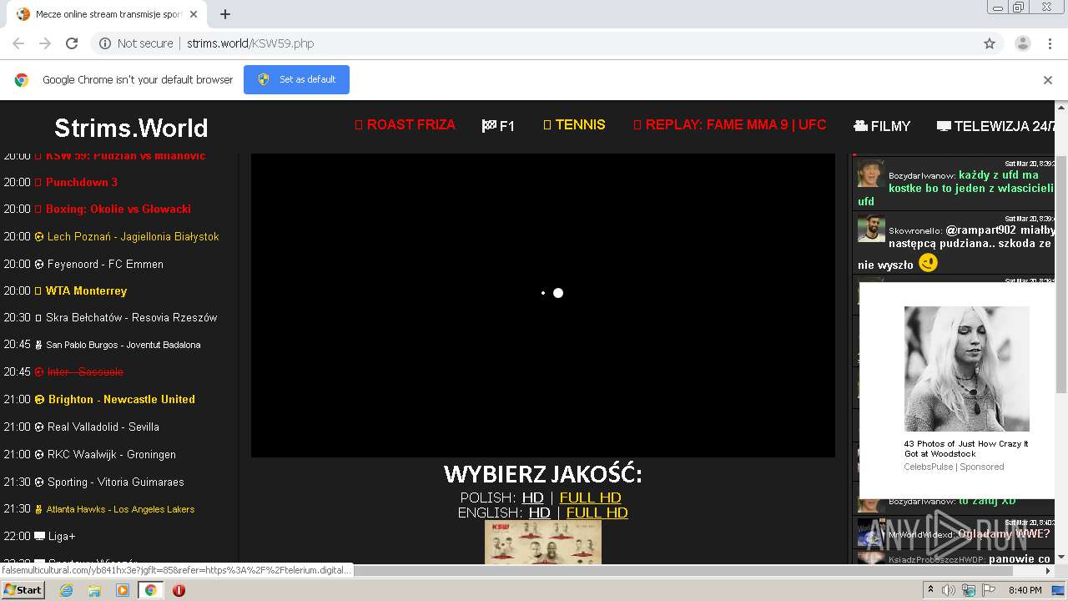Open the TENNIS menu item
Image resolution: width=1068 pixels, height=601 pixels.
(x=574, y=124)
